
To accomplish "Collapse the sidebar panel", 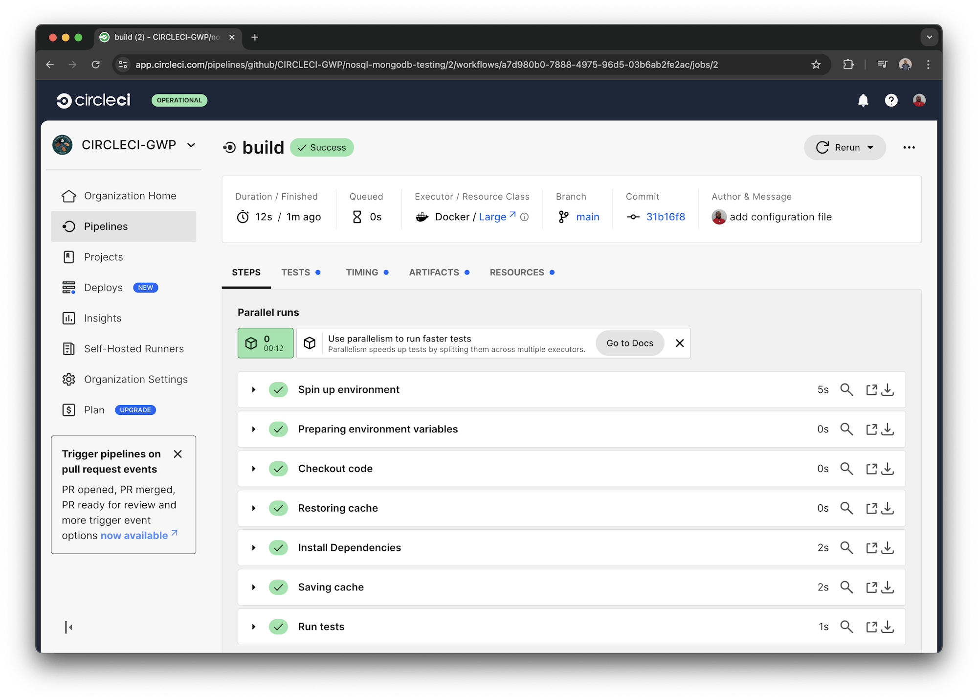I will [x=68, y=627].
